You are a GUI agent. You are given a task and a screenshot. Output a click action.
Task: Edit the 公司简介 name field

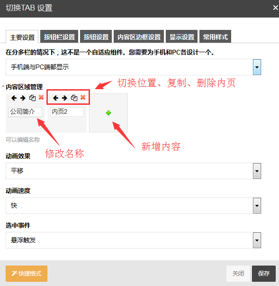[25, 111]
